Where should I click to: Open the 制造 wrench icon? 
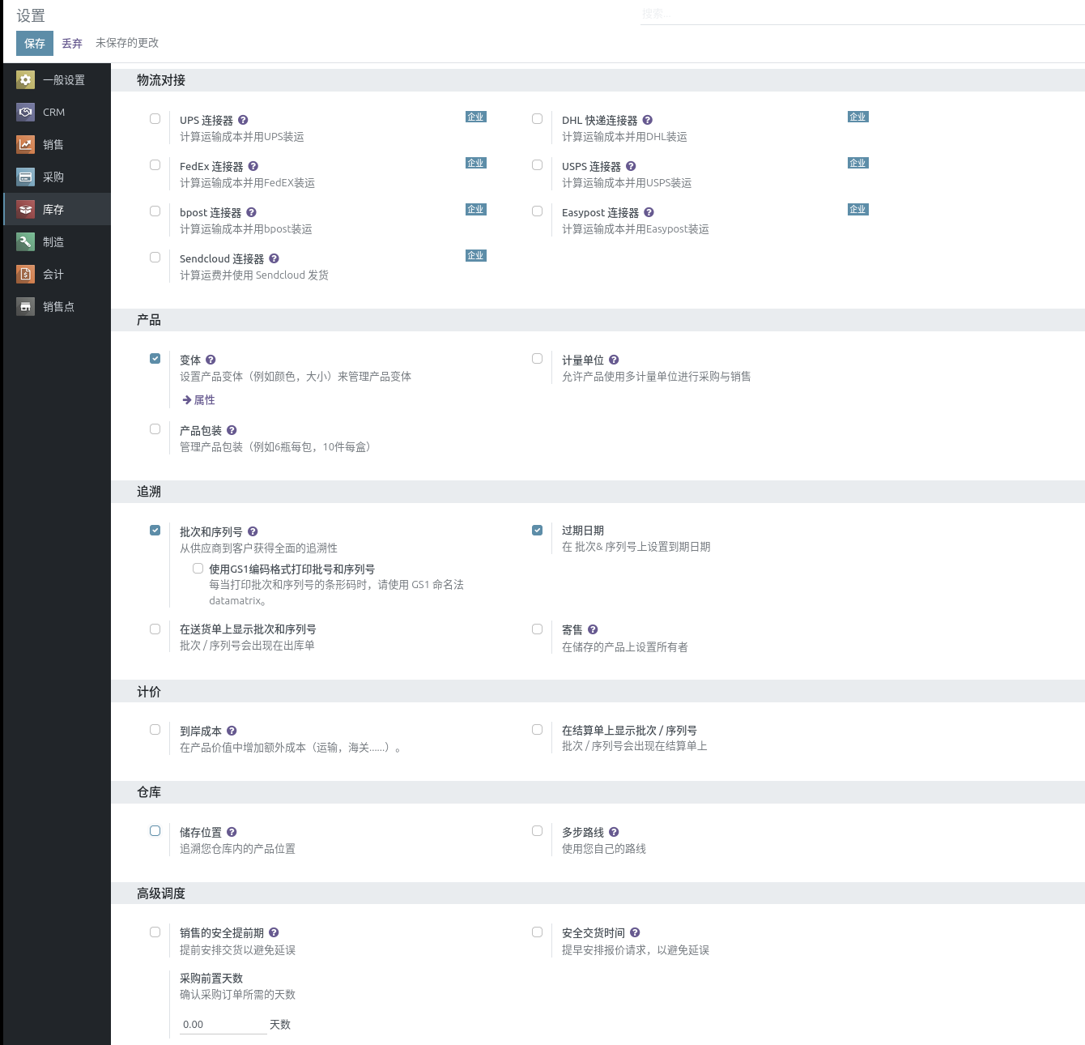(26, 241)
